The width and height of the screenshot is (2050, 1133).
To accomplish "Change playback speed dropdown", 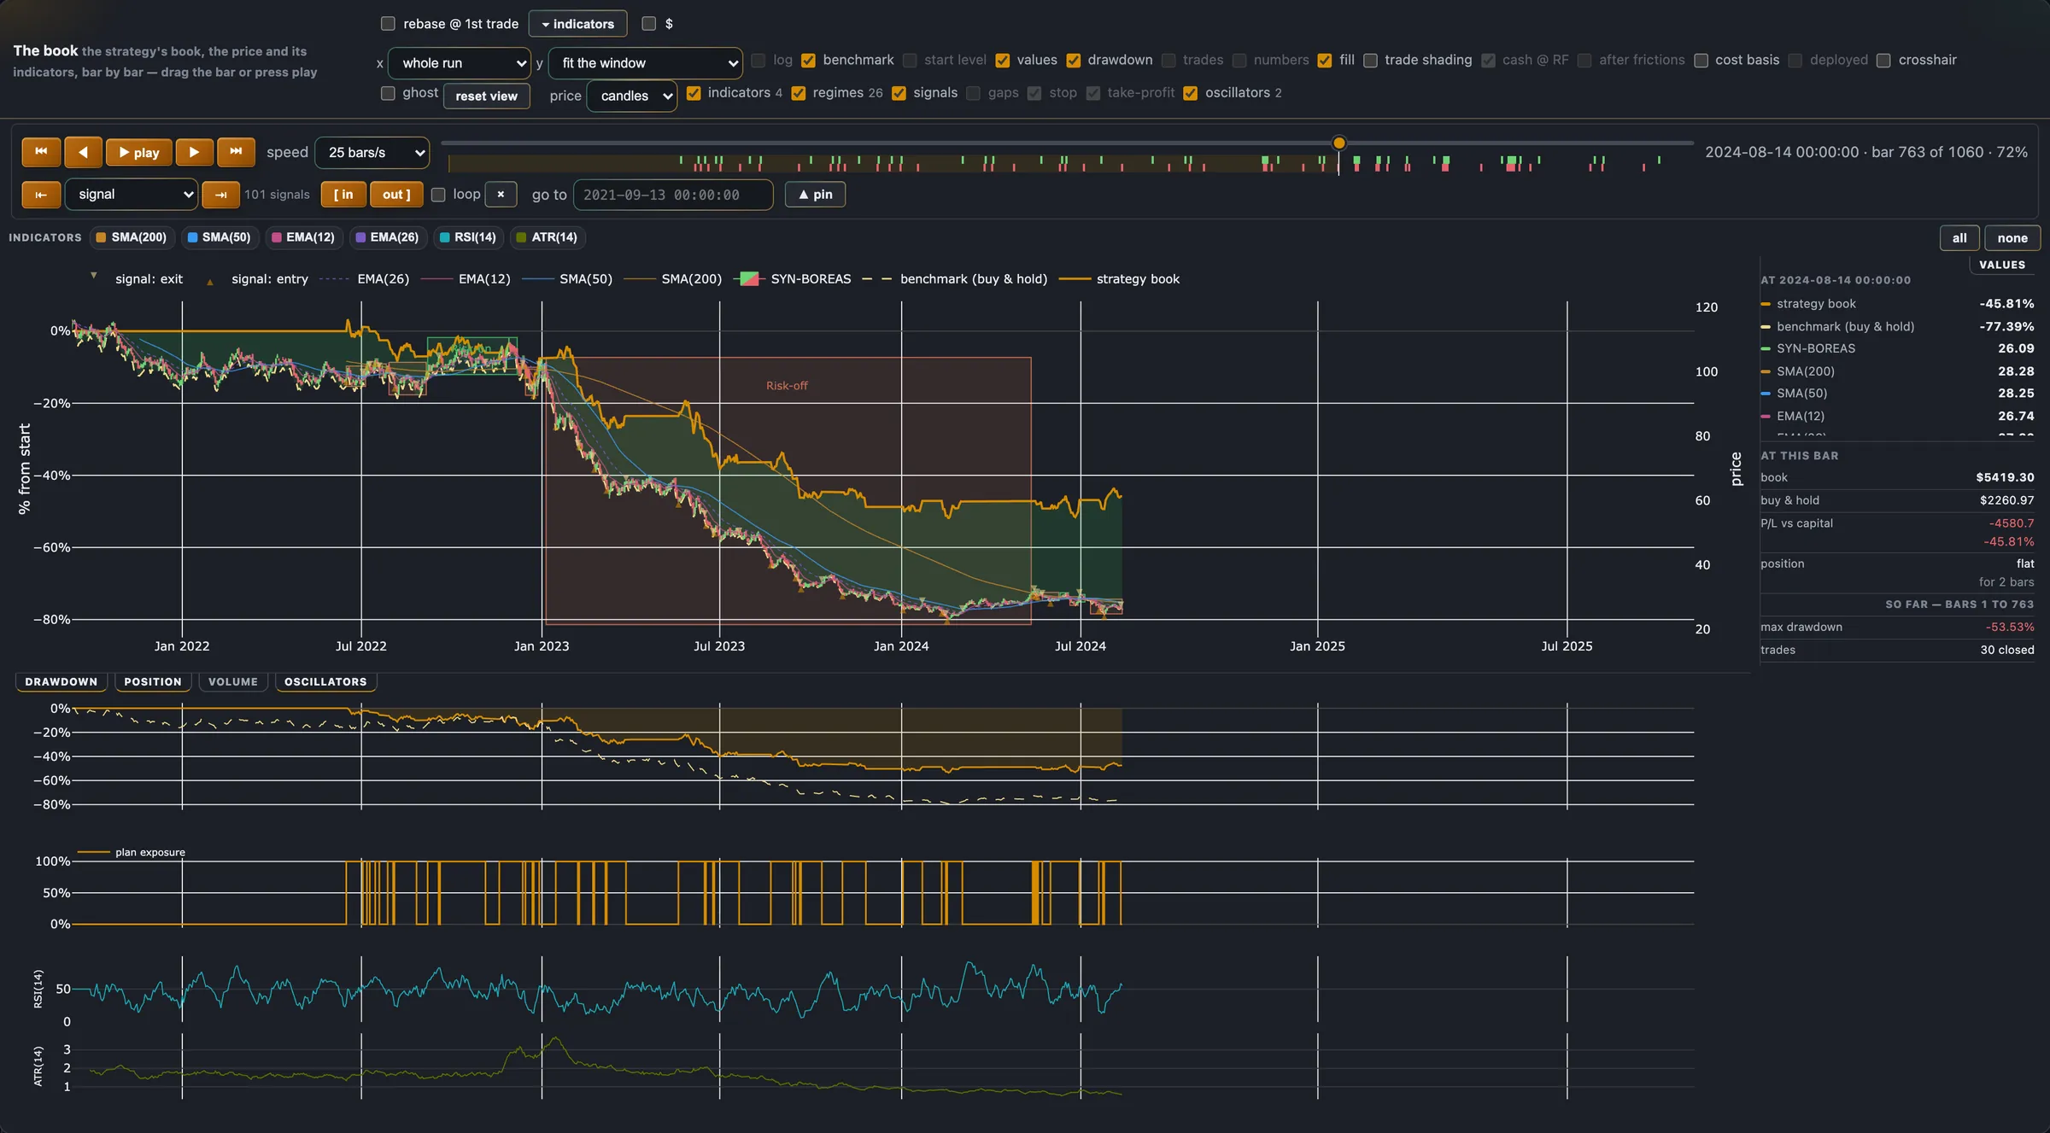I will point(372,152).
